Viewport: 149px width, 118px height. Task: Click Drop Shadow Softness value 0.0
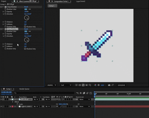tap(25, 24)
